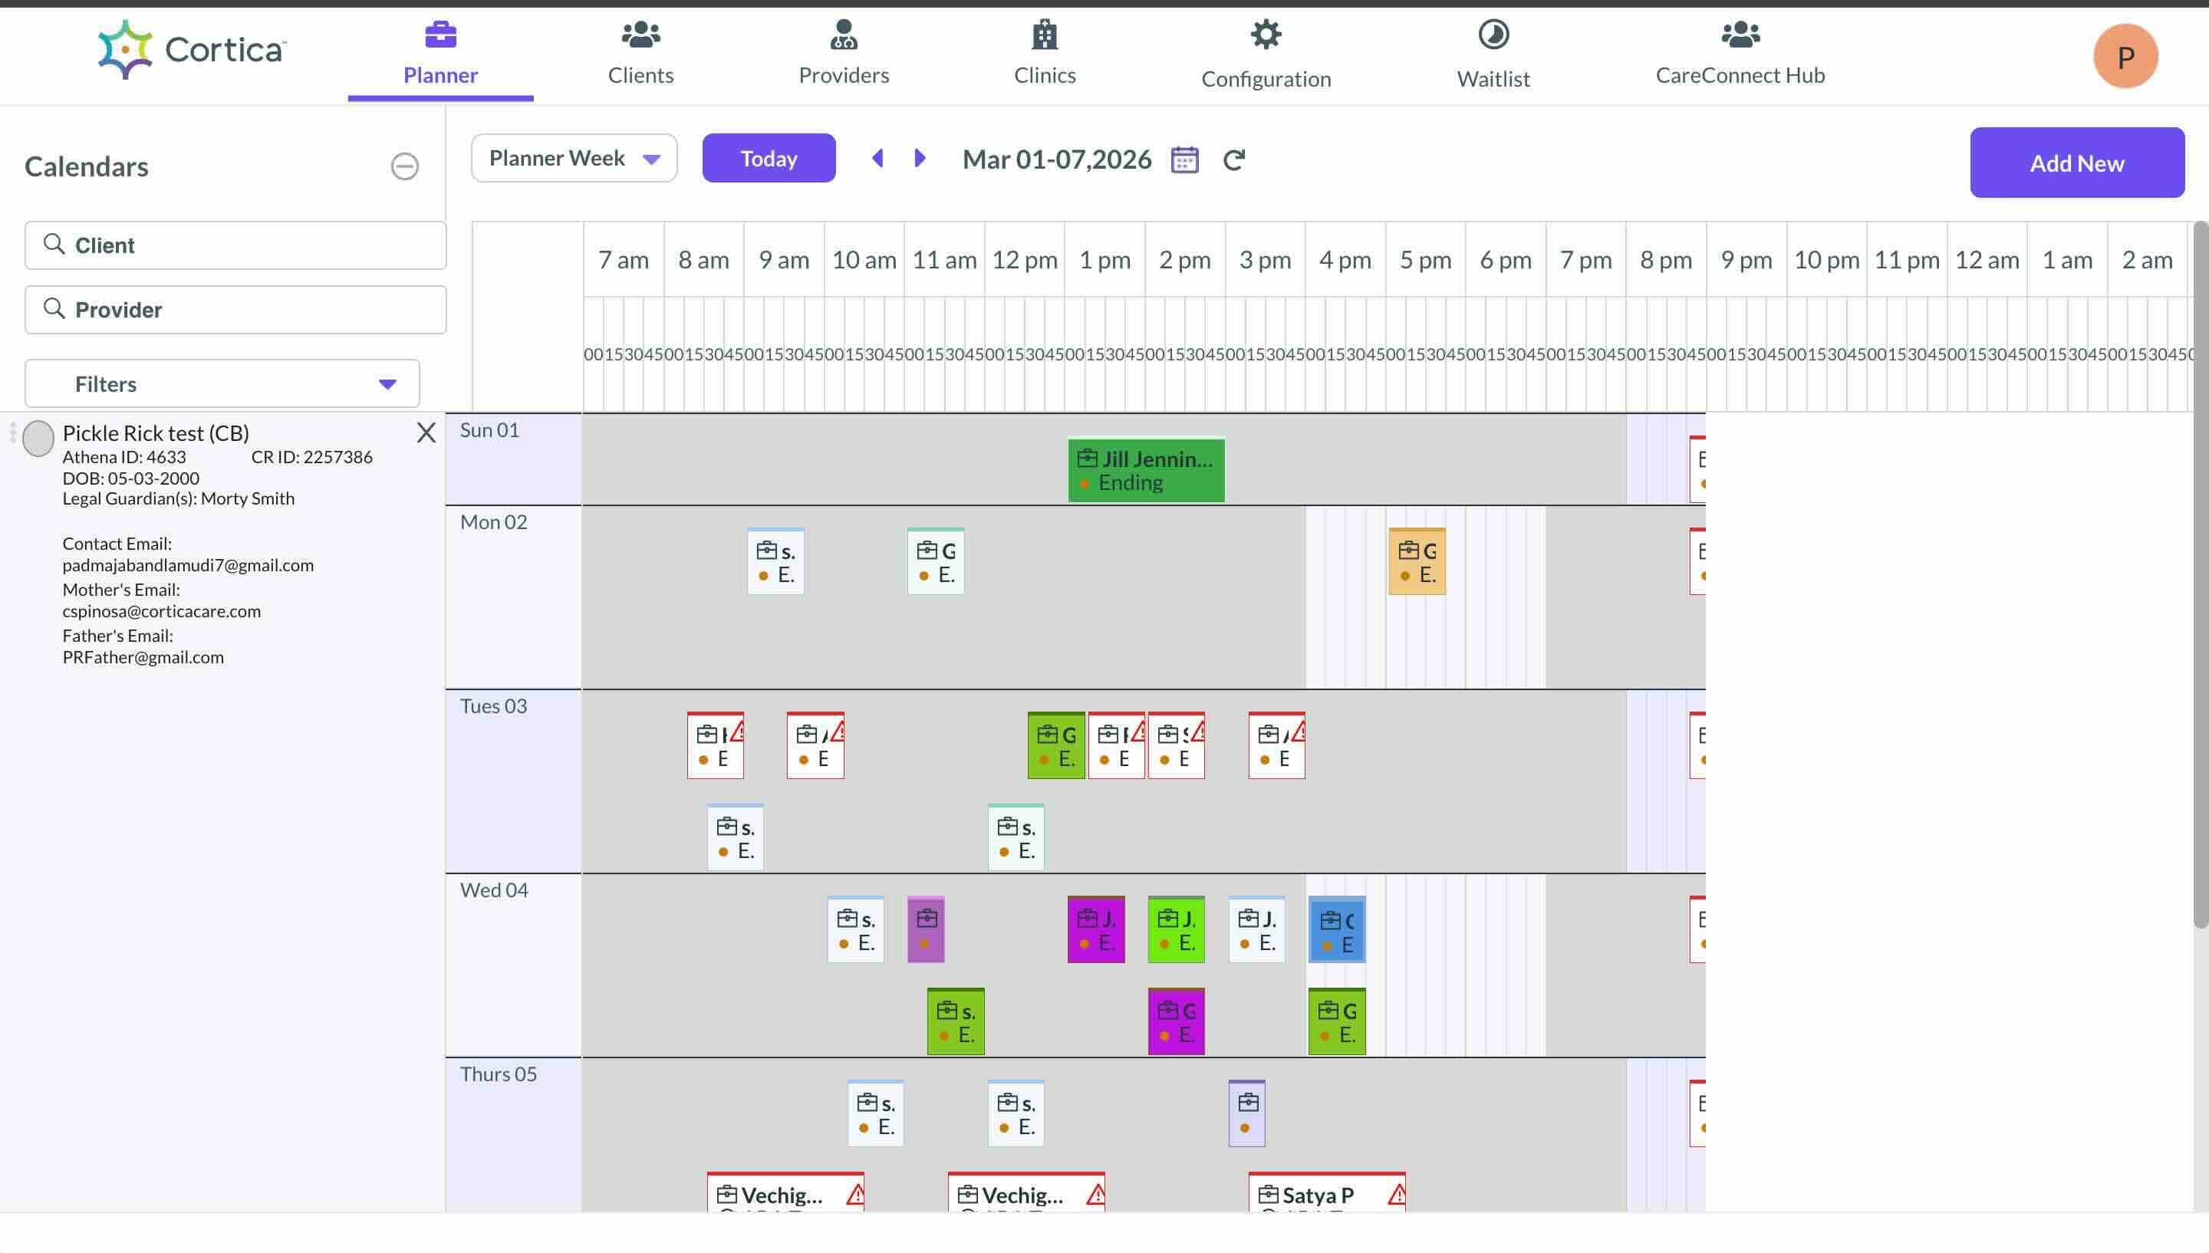Open the Providers tab

pyautogui.click(x=843, y=54)
